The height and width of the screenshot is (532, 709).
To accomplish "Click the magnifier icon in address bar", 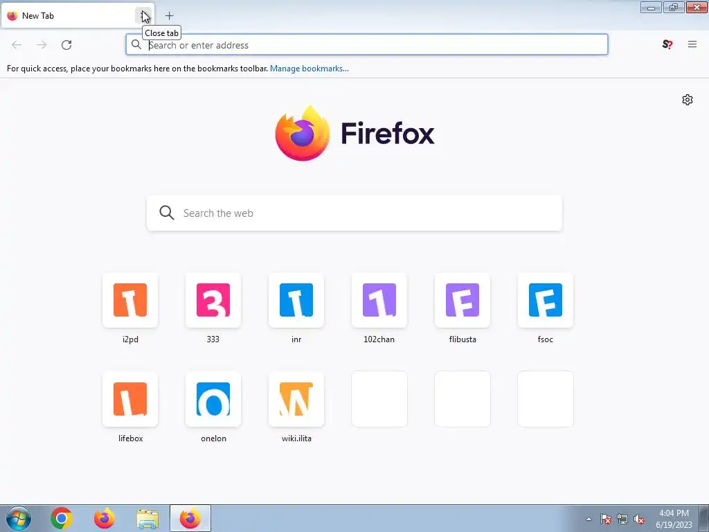I will point(136,44).
